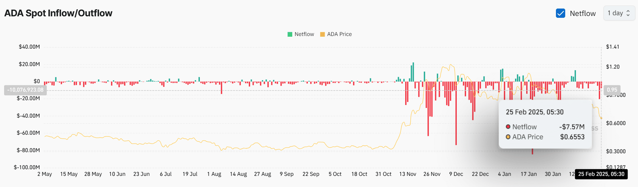Click the 9 Dec x-axis date label

(x=456, y=174)
